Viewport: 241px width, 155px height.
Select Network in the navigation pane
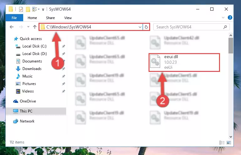(x=27, y=121)
